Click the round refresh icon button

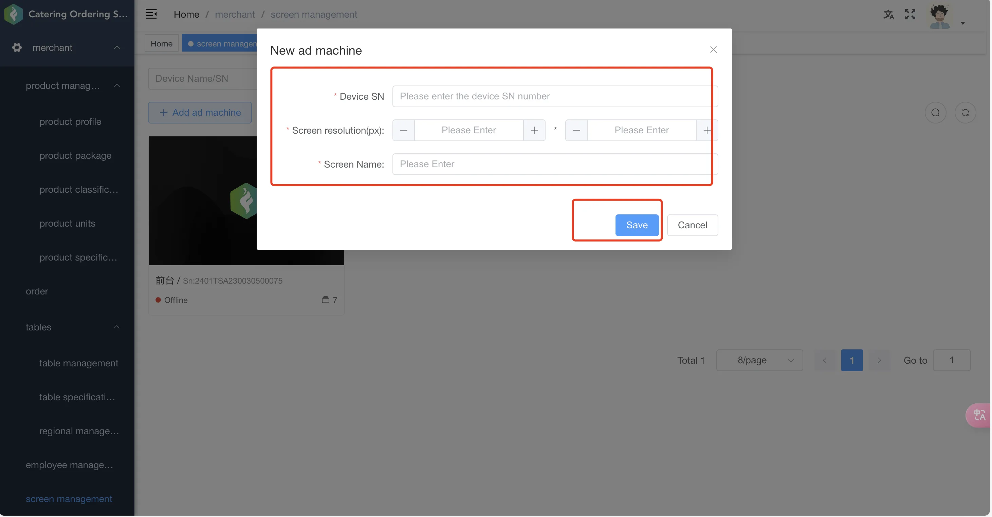coord(965,112)
